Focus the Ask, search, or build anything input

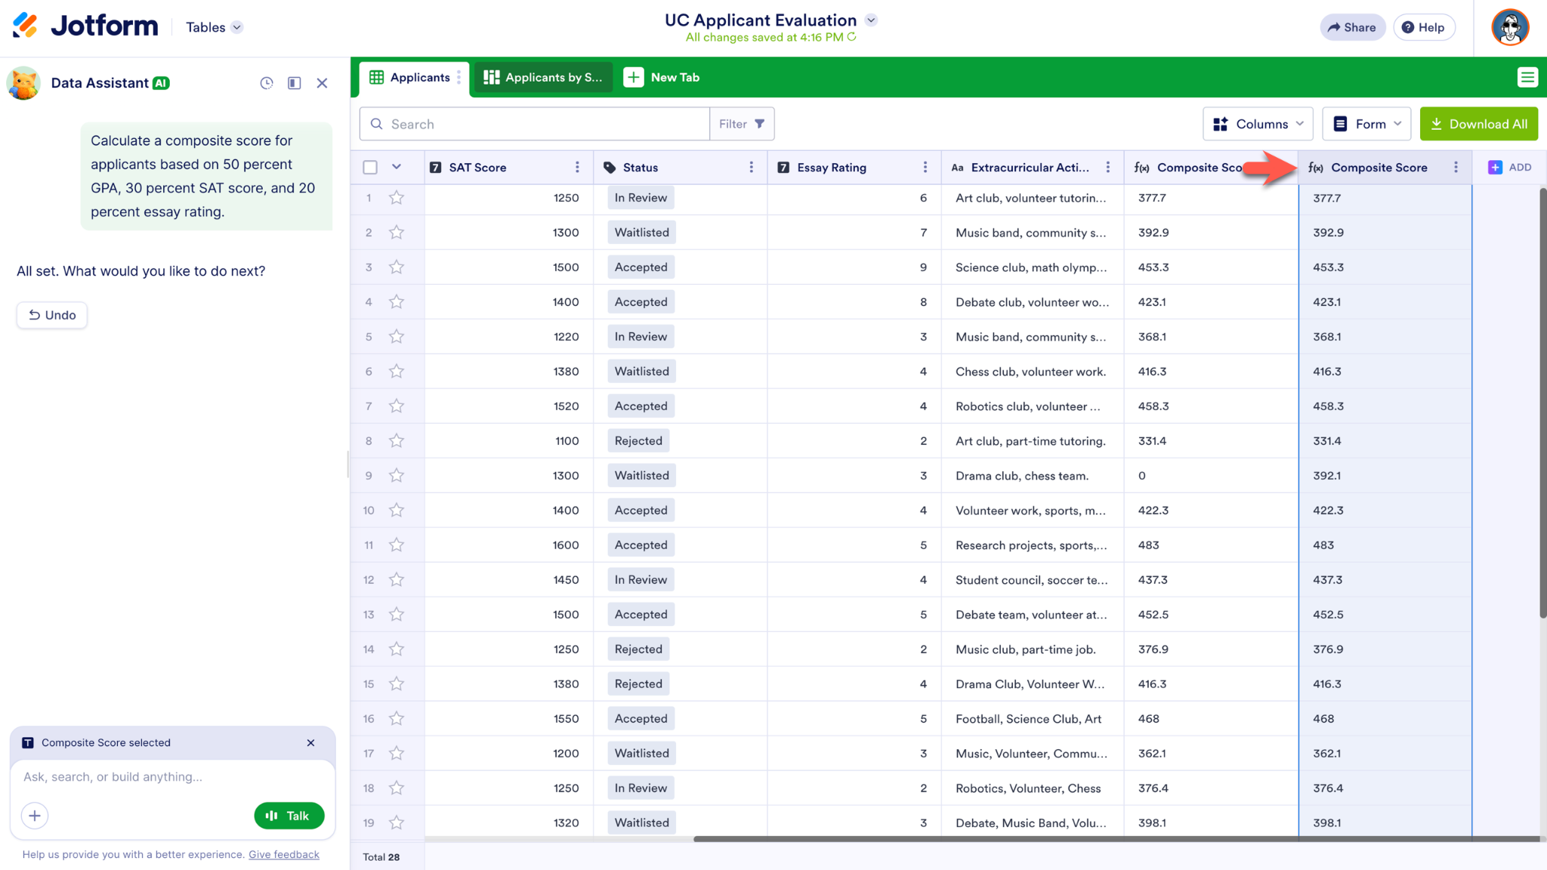coord(172,776)
